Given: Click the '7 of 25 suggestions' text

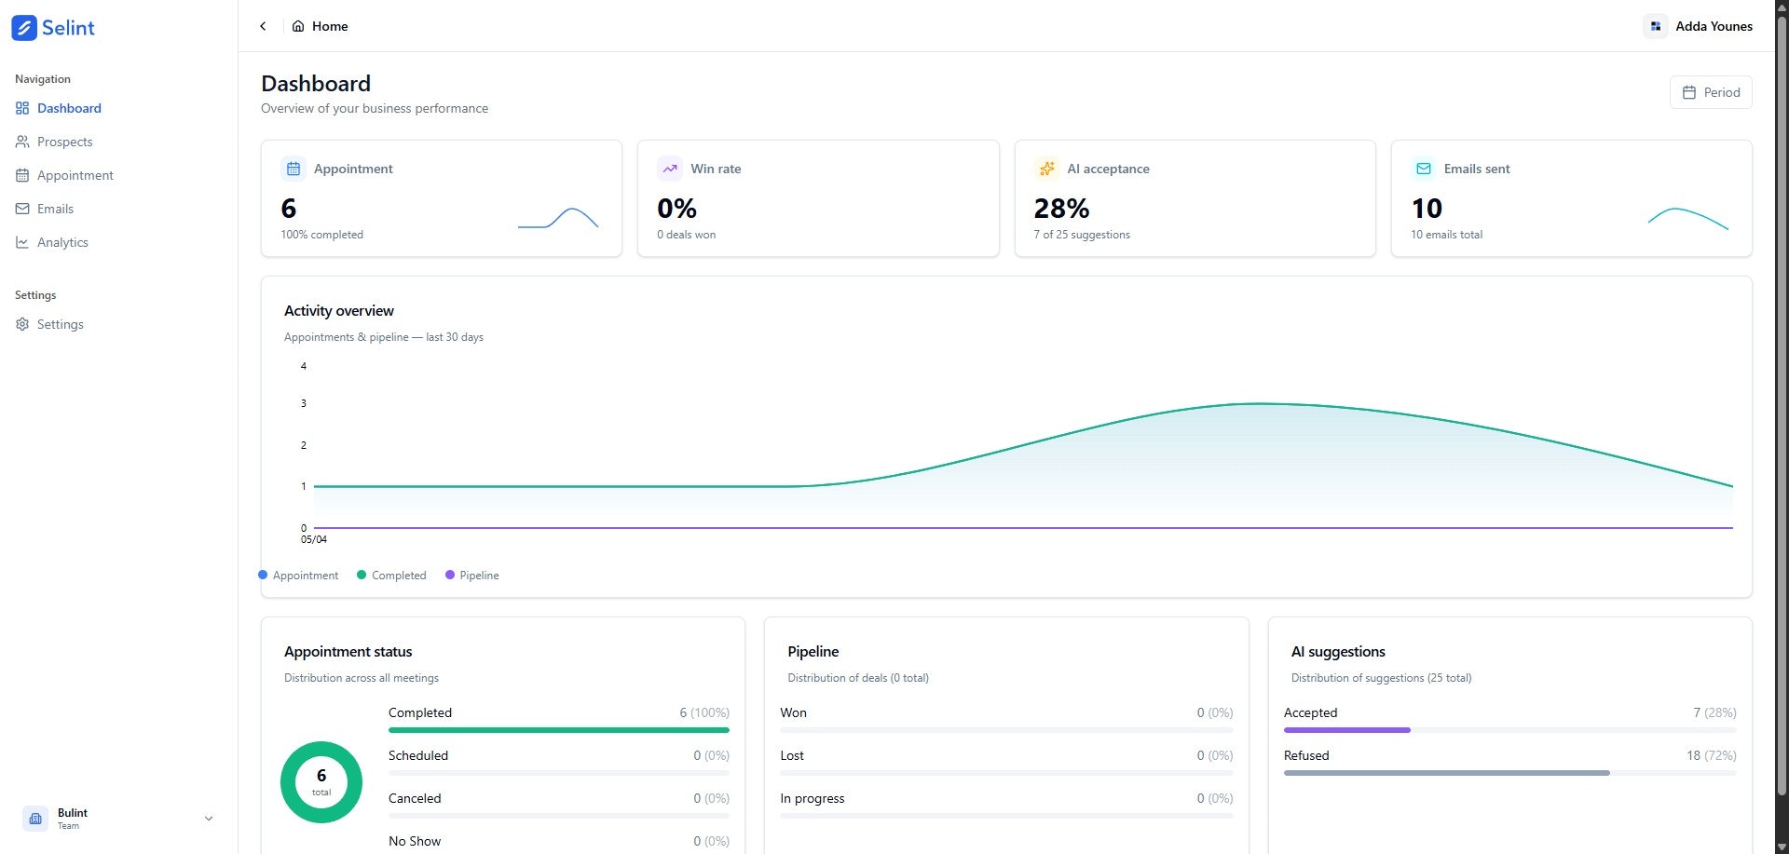Looking at the screenshot, I should pyautogui.click(x=1082, y=235).
